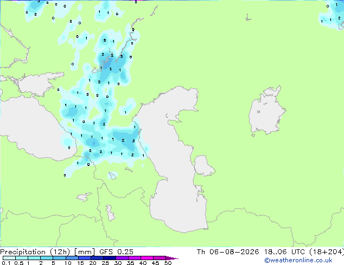Click the 2–5 mm legend swatch
Image resolution: width=344 pixels, height=265 pixels.
point(47,258)
